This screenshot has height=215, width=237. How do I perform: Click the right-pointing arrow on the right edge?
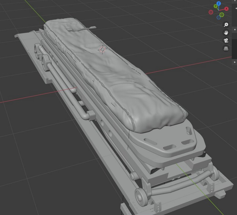click(x=235, y=62)
